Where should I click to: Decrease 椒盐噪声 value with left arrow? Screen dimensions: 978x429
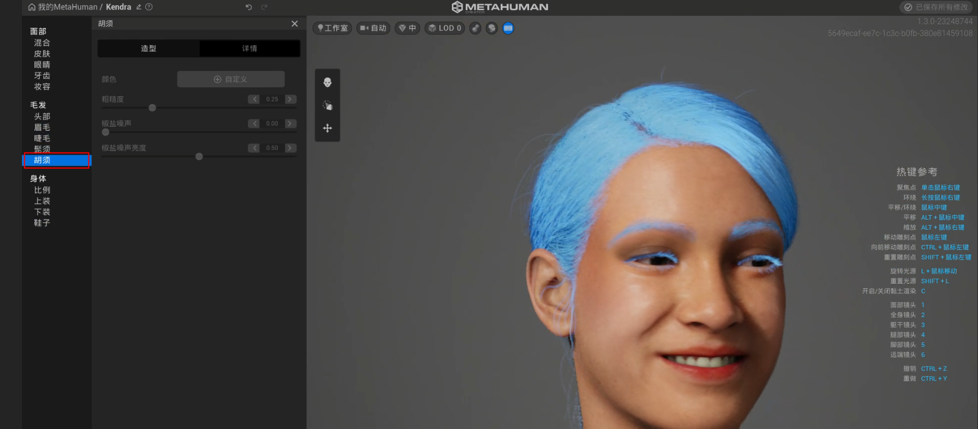pos(254,123)
